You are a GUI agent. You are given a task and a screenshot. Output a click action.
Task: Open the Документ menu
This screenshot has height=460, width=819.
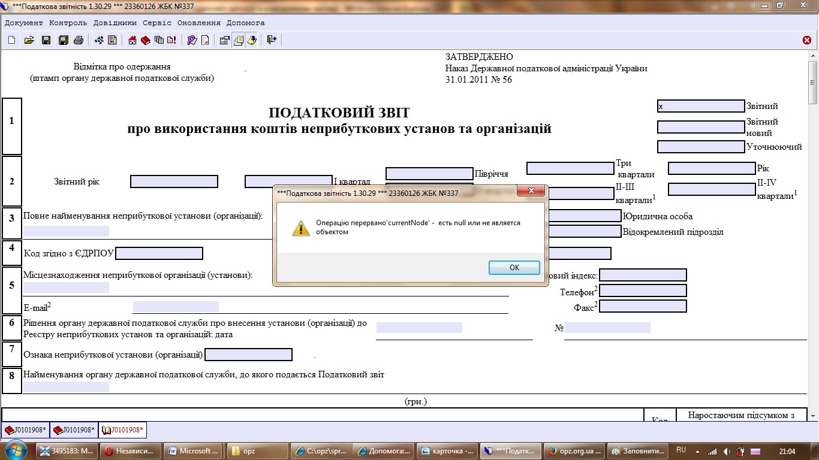click(x=24, y=23)
